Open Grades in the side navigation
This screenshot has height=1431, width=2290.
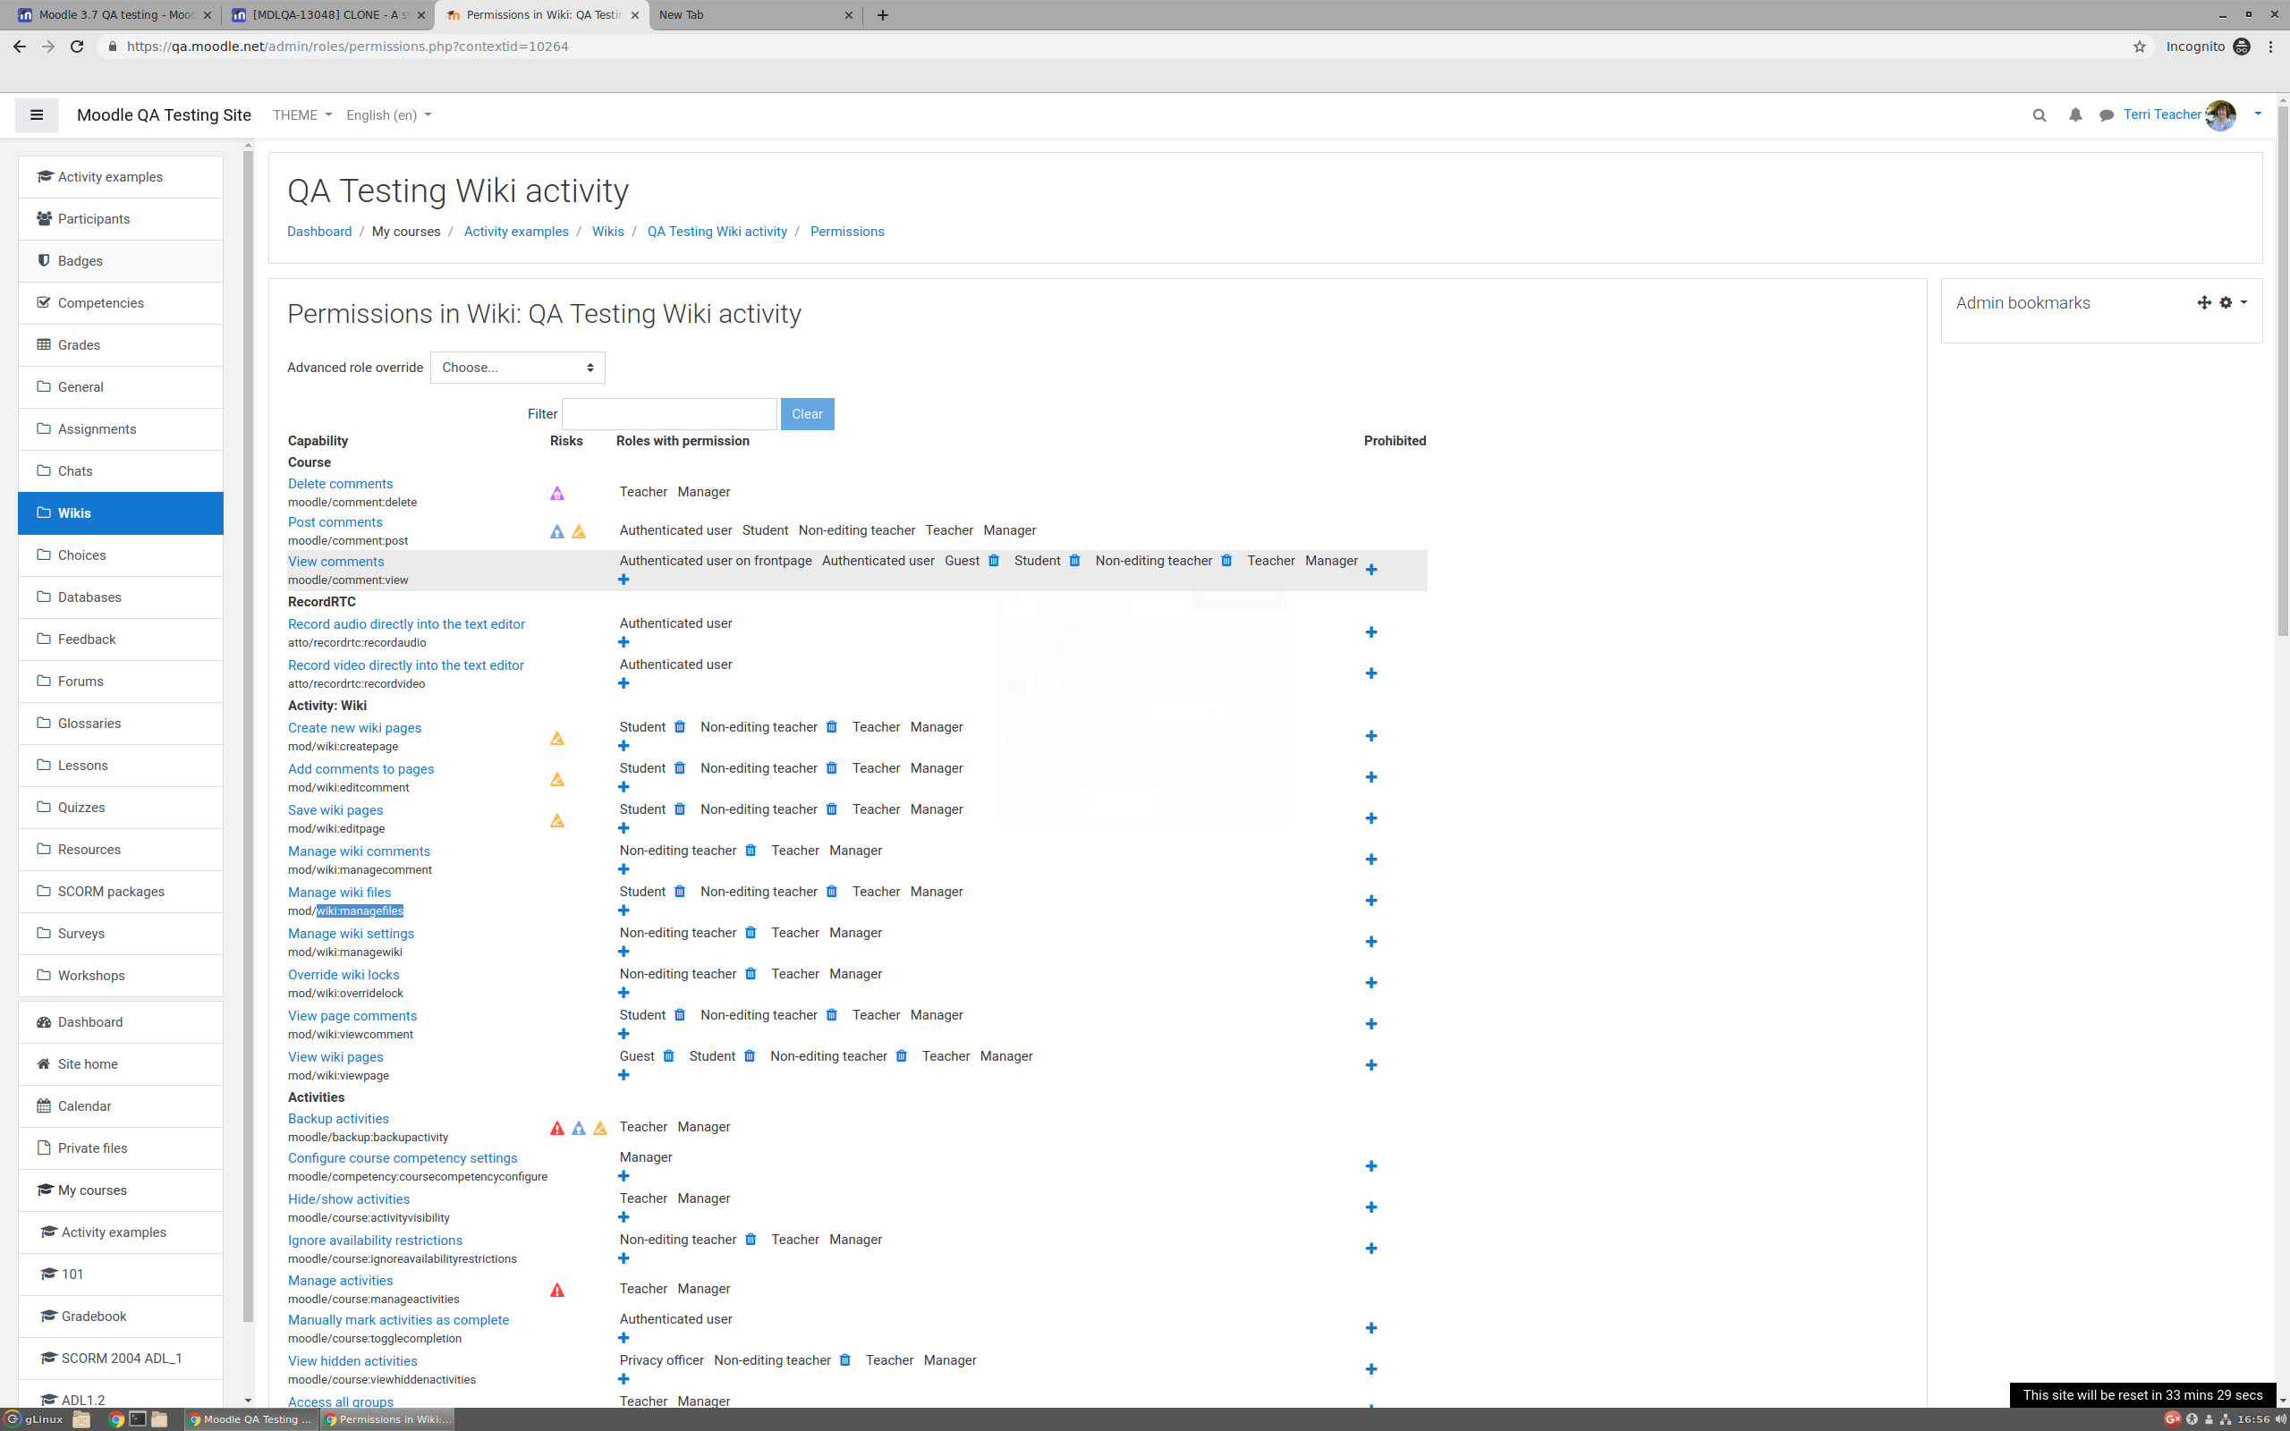(120, 345)
